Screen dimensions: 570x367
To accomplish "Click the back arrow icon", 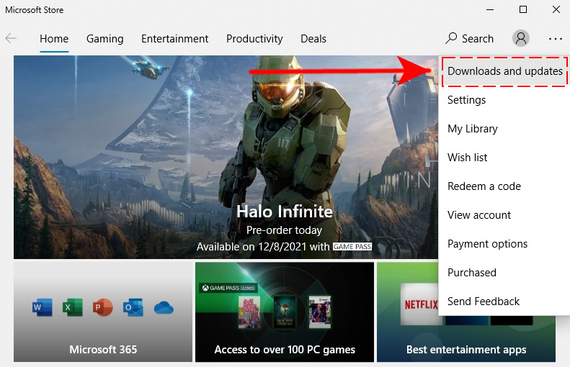I will [11, 38].
